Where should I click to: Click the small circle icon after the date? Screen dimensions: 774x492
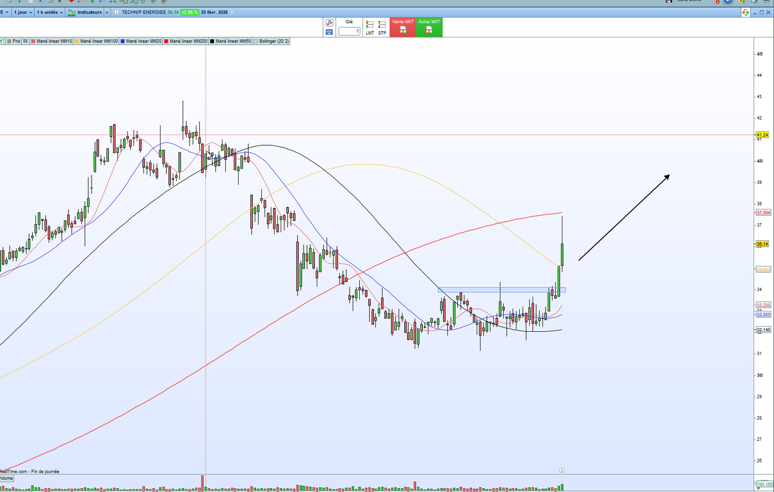(x=232, y=12)
